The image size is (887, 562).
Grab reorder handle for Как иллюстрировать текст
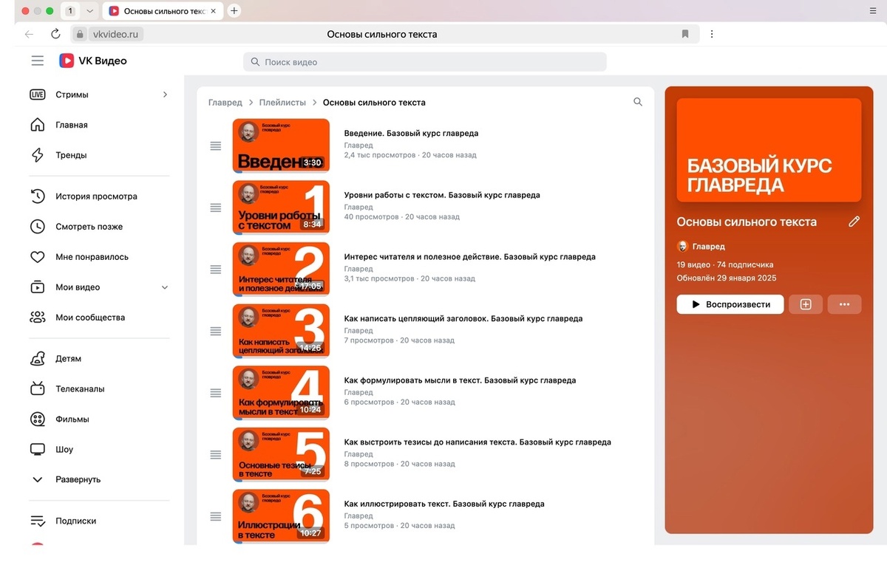[x=216, y=516]
